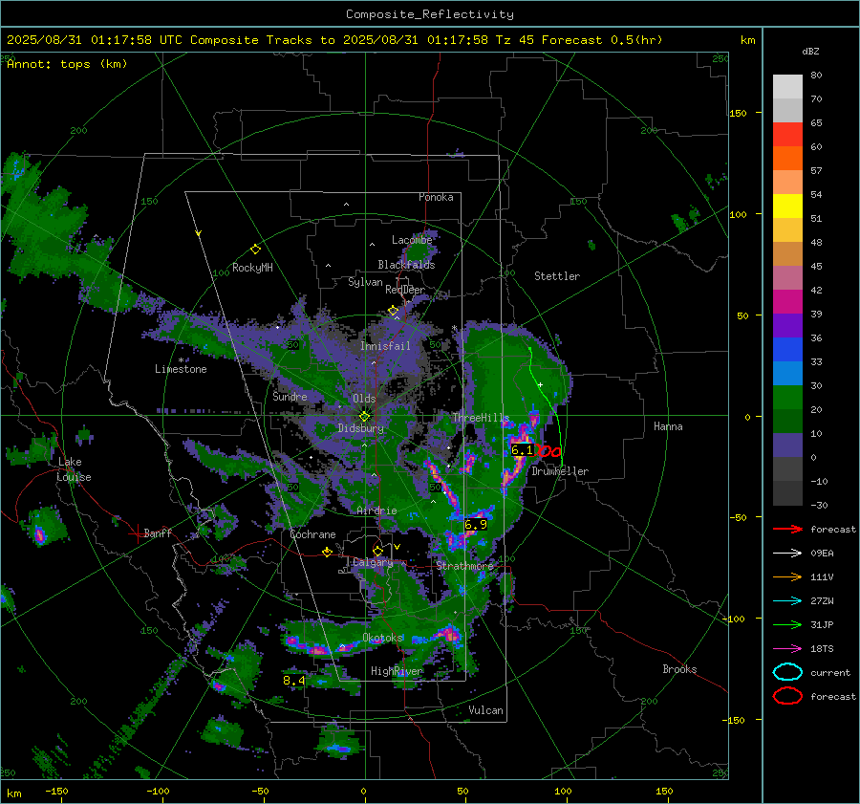The height and width of the screenshot is (804, 860).
Task: Pick the green 31JP track arrow
Action: 787,624
